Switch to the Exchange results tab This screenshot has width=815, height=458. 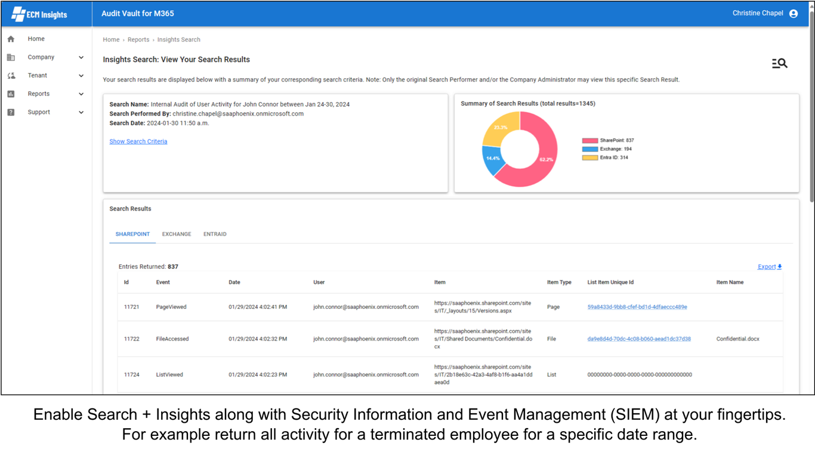point(177,234)
